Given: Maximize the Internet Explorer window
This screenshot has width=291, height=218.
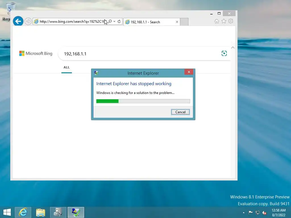Looking at the screenshot, I should click(219, 14).
